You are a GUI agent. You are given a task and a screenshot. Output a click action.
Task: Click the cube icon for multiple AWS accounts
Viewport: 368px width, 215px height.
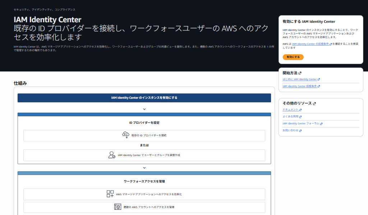118,207
